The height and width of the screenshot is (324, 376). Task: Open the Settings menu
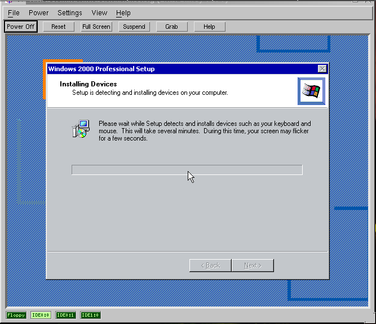click(x=70, y=13)
